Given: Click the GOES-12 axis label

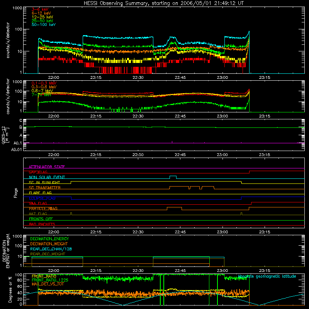Looking at the screenshot, I should 5,135.
